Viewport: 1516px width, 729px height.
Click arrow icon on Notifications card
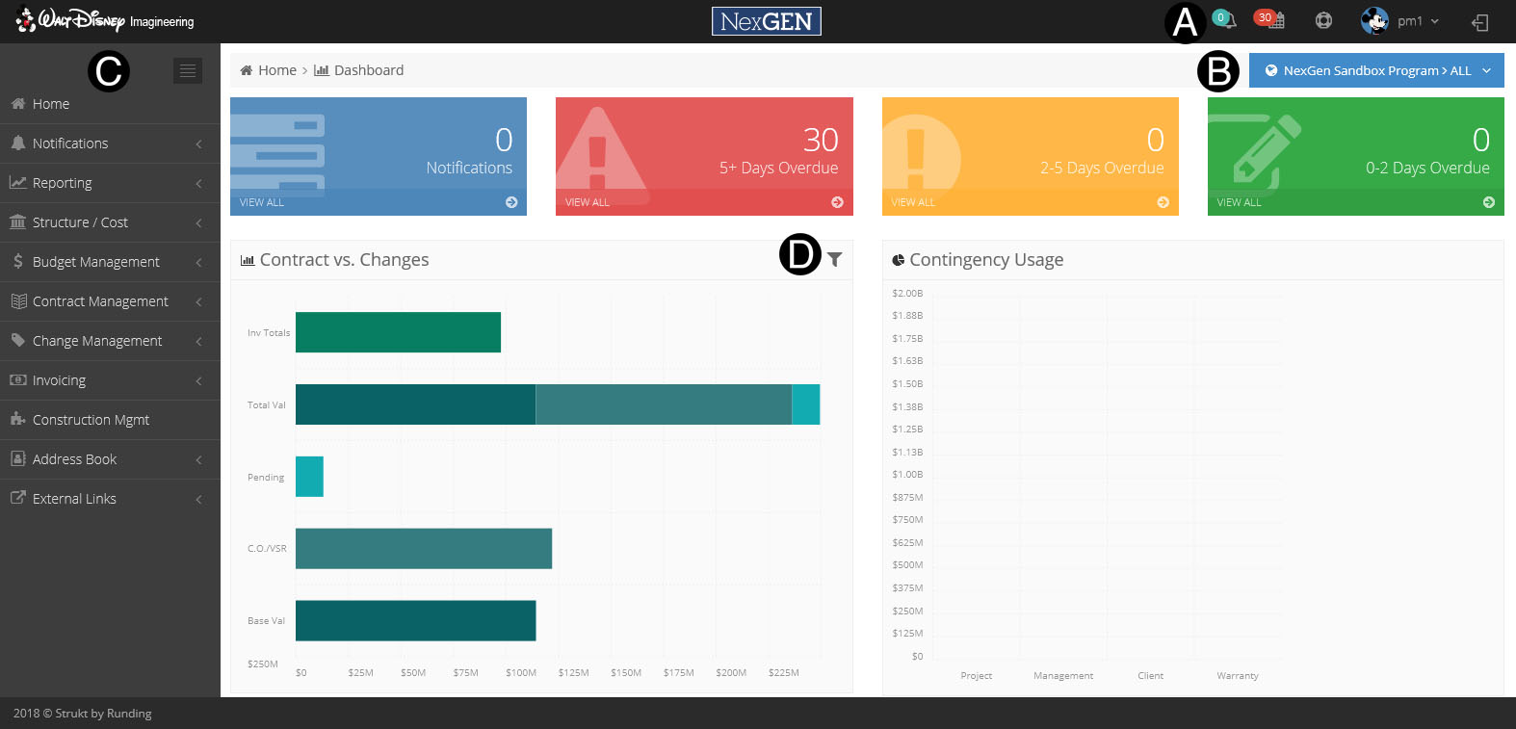pos(511,202)
